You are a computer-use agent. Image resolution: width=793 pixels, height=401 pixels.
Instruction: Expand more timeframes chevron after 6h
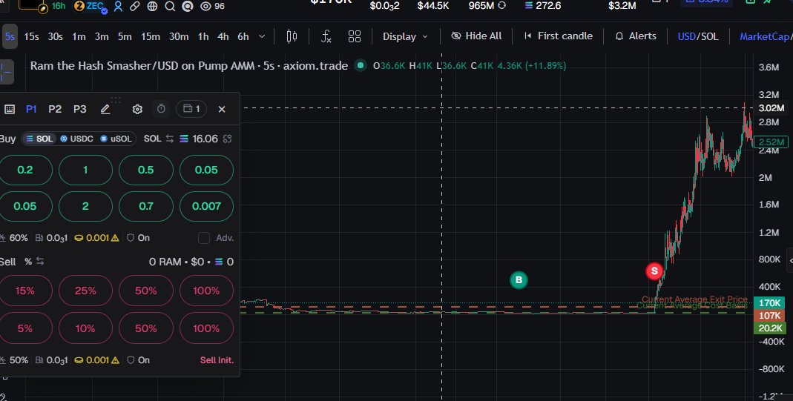tap(261, 36)
